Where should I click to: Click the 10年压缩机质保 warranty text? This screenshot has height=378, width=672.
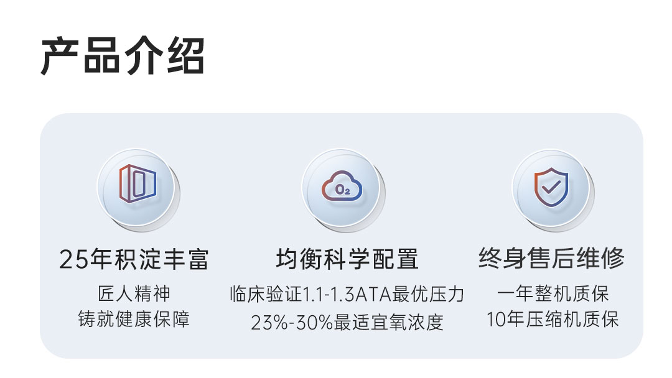click(x=553, y=320)
